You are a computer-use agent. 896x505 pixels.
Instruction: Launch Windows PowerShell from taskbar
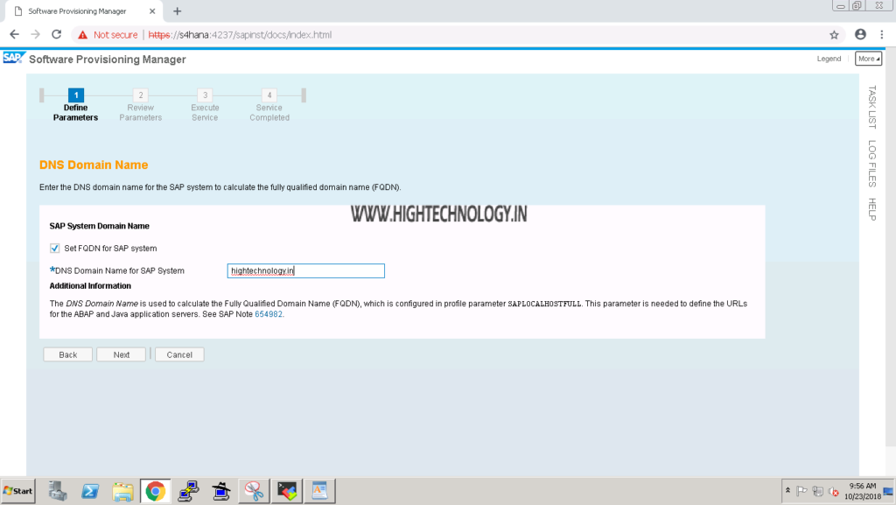(90, 491)
